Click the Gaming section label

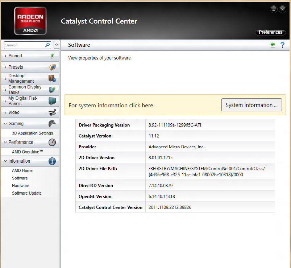pyautogui.click(x=16, y=124)
